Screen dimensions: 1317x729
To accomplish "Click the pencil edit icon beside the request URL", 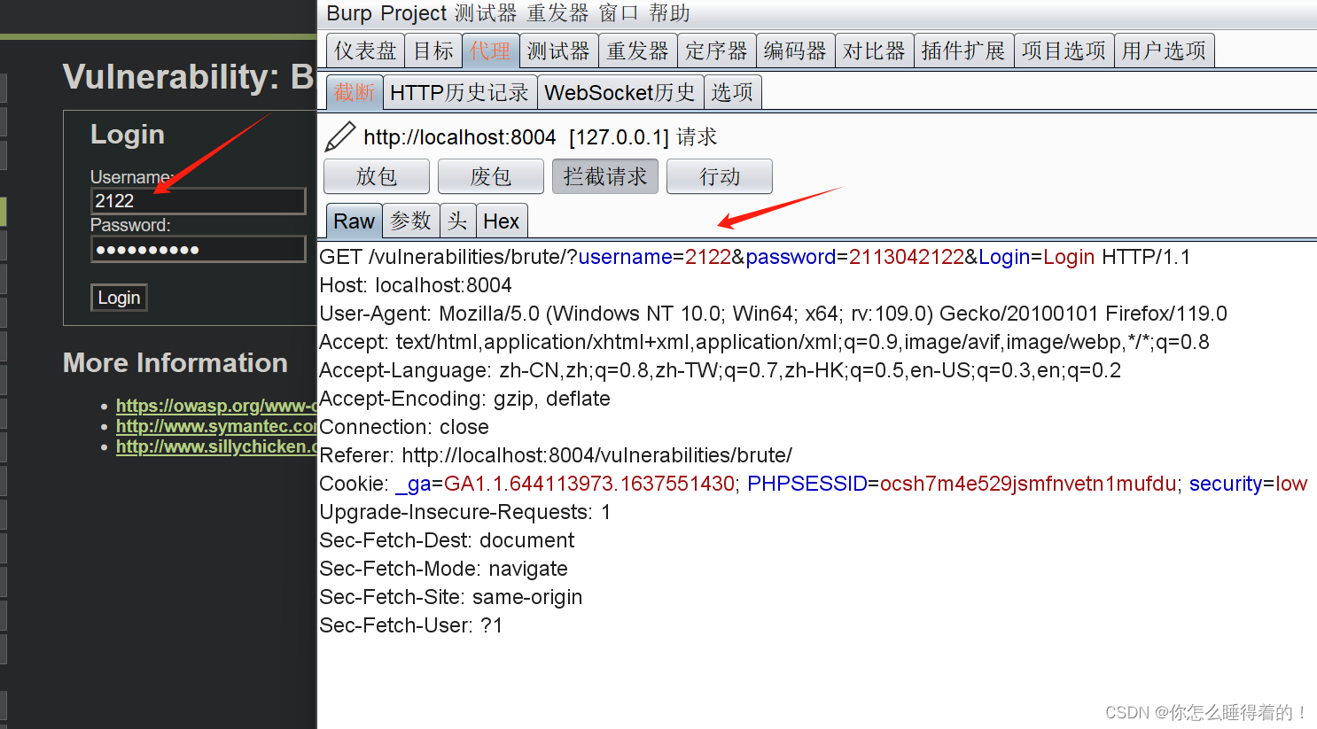I will tap(340, 136).
